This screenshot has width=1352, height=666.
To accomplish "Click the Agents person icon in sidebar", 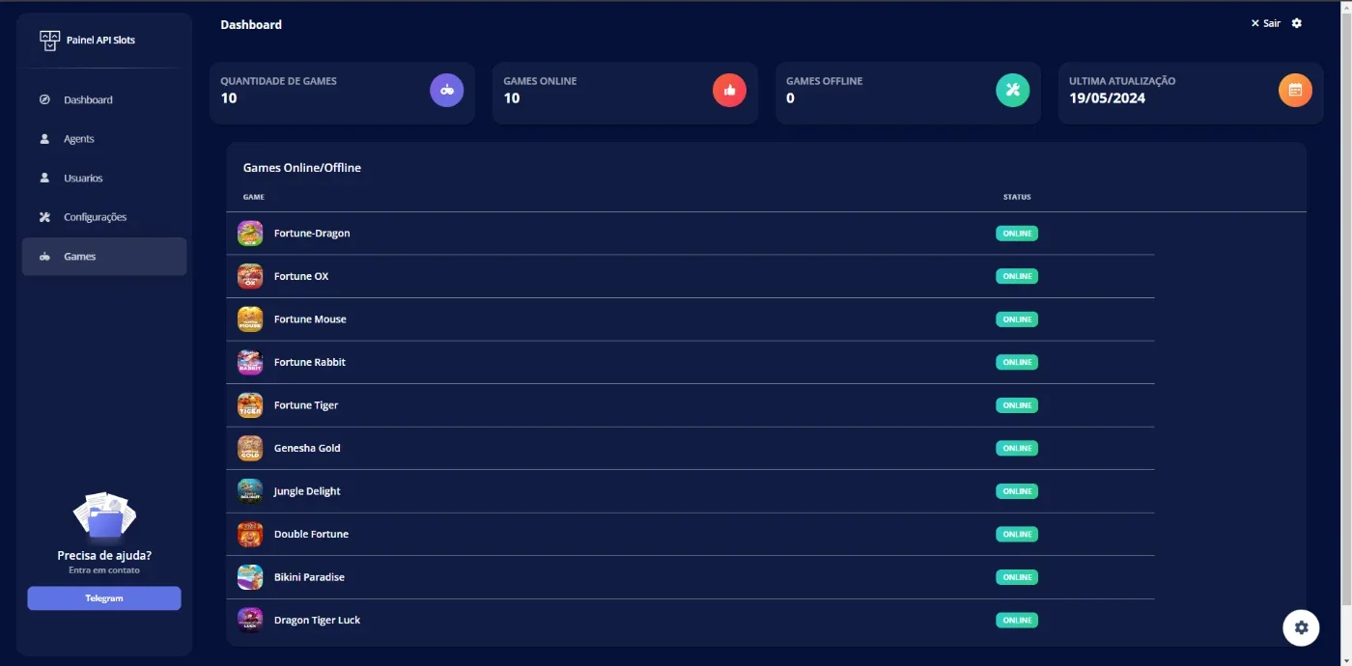I will 44,139.
